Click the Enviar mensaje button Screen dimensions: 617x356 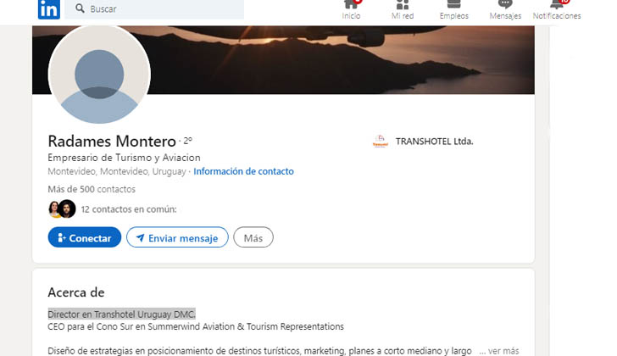[x=177, y=237]
